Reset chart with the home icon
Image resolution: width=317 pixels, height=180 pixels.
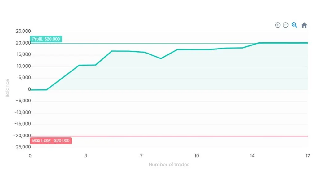point(304,25)
